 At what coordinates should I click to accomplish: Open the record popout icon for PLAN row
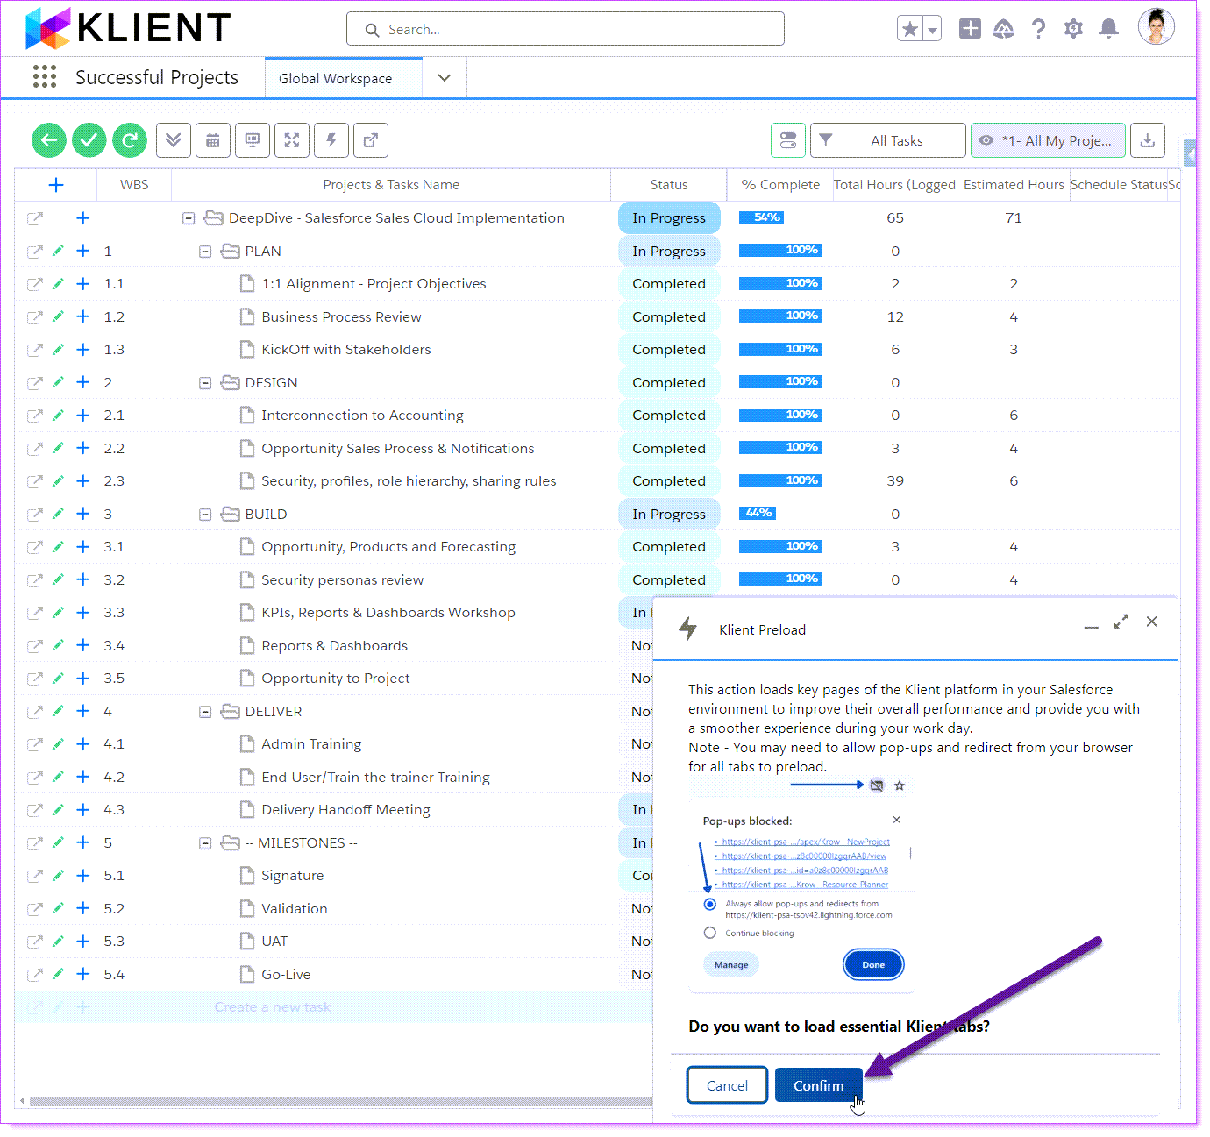34,252
